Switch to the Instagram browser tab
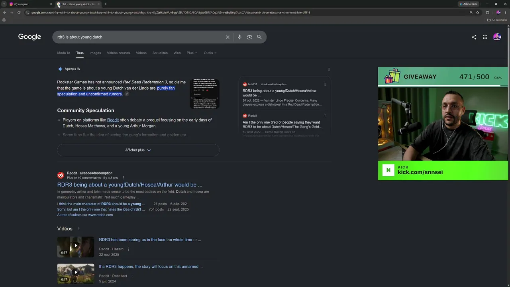 (30, 4)
